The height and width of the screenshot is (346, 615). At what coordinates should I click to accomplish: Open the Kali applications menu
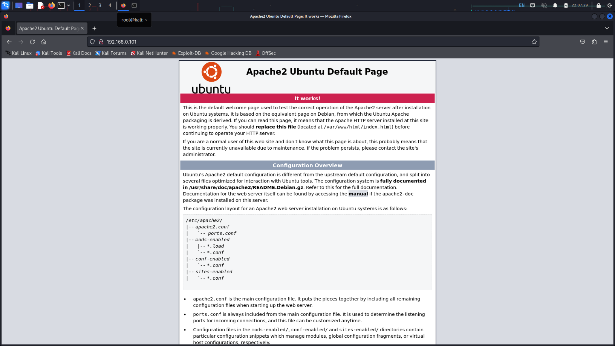point(5,5)
